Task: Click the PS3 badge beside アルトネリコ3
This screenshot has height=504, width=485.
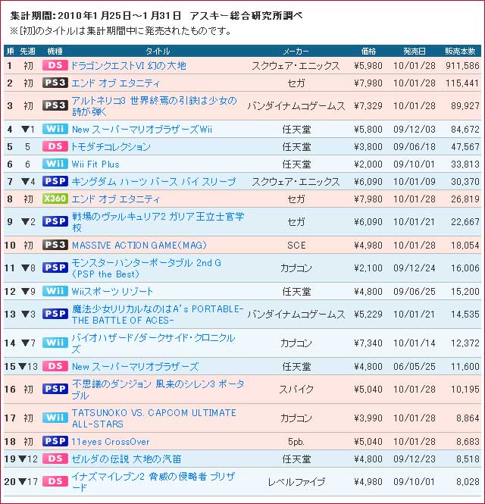Action: coord(55,105)
